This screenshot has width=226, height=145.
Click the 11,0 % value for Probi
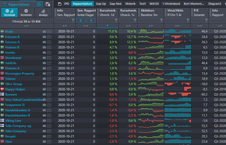click(x=112, y=31)
